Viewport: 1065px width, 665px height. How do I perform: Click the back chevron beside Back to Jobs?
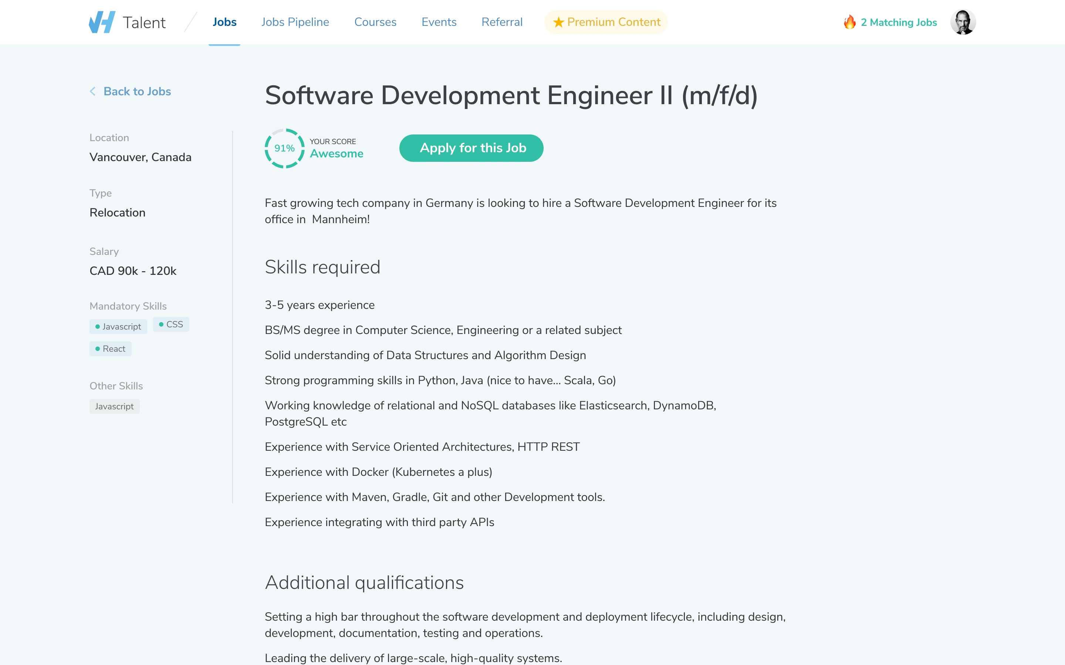pos(93,91)
